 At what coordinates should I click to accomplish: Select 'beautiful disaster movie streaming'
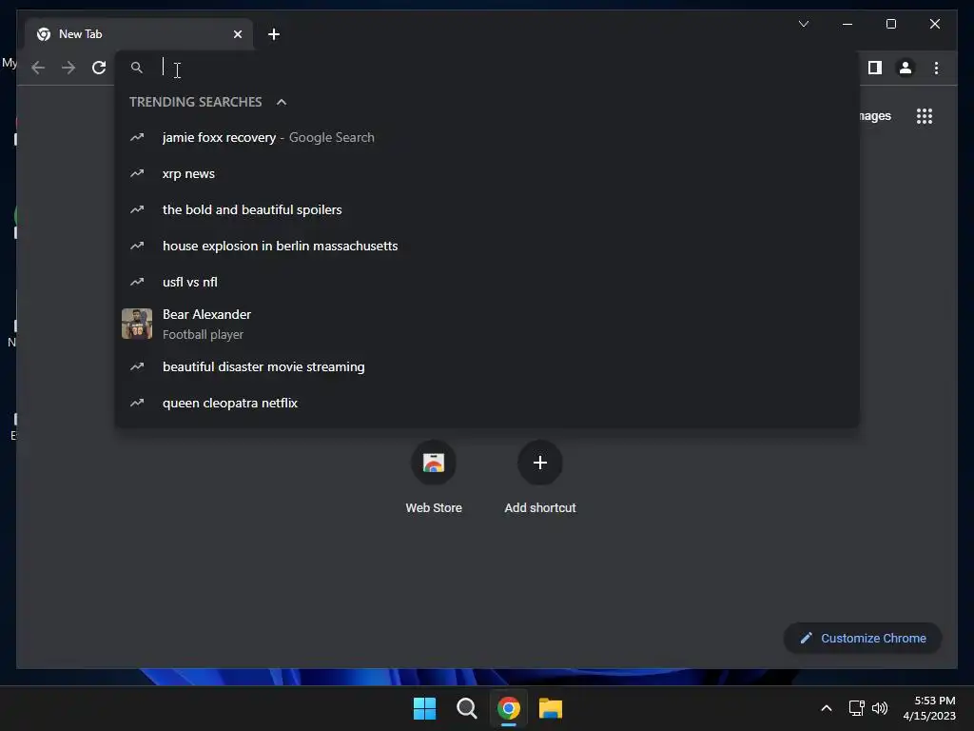pyautogui.click(x=487, y=366)
